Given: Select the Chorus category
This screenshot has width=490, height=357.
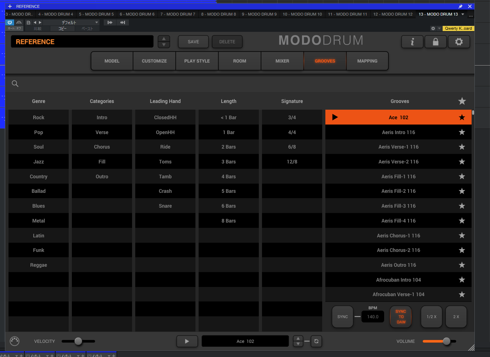Looking at the screenshot, I should 102,147.
